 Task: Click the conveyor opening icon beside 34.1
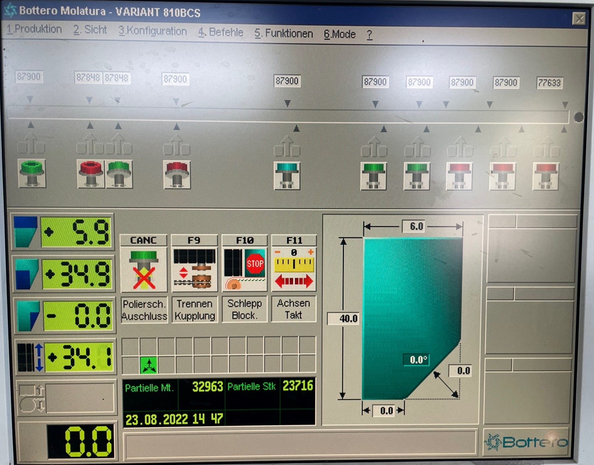tap(30, 357)
